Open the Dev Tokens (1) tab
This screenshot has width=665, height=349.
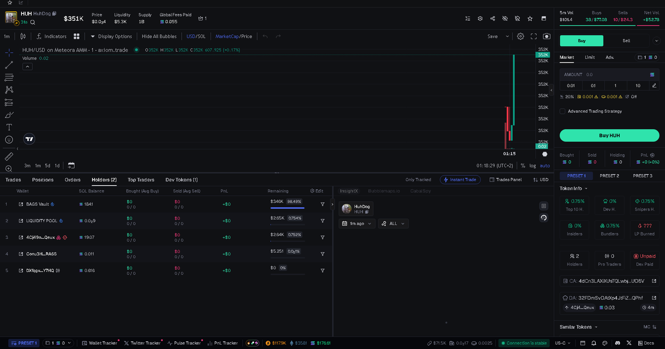182,180
